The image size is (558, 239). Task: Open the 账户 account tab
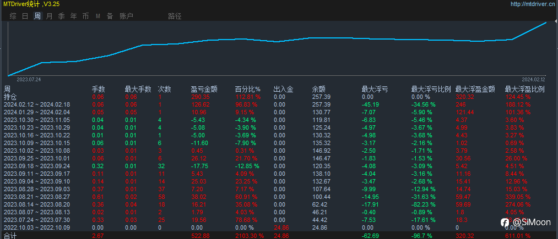pos(126,16)
